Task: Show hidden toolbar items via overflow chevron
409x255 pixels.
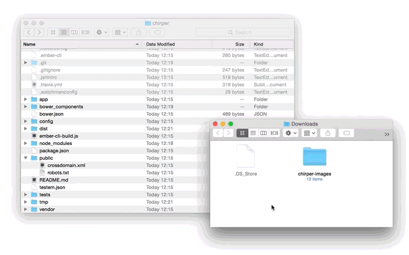Action: coord(387,134)
